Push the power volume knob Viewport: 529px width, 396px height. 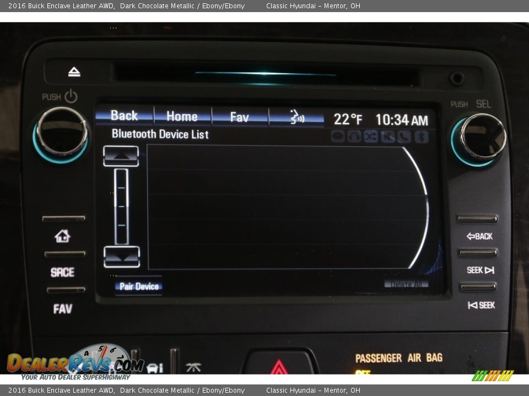coord(61,133)
